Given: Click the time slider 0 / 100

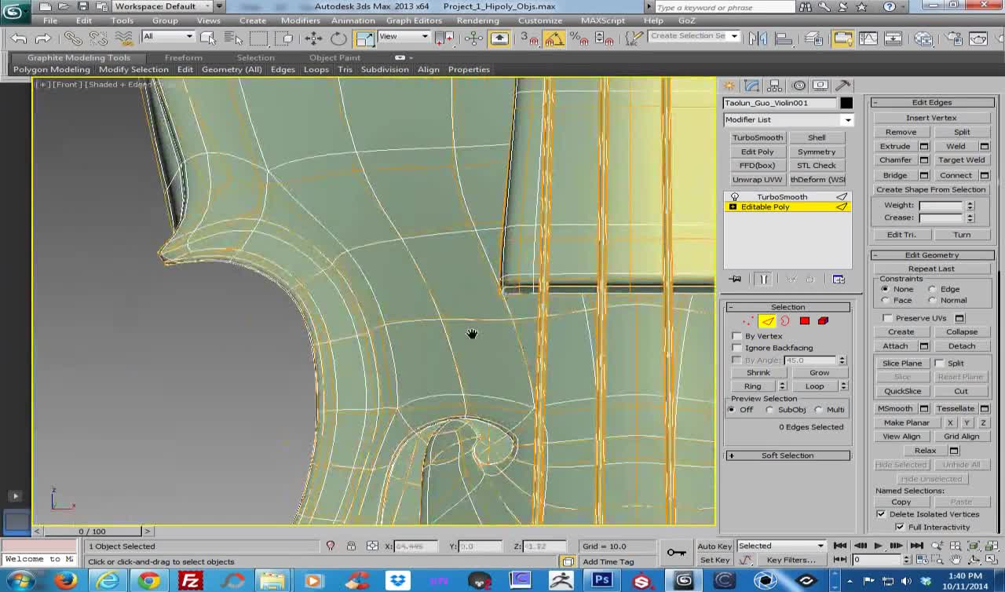Looking at the screenshot, I should [92, 532].
